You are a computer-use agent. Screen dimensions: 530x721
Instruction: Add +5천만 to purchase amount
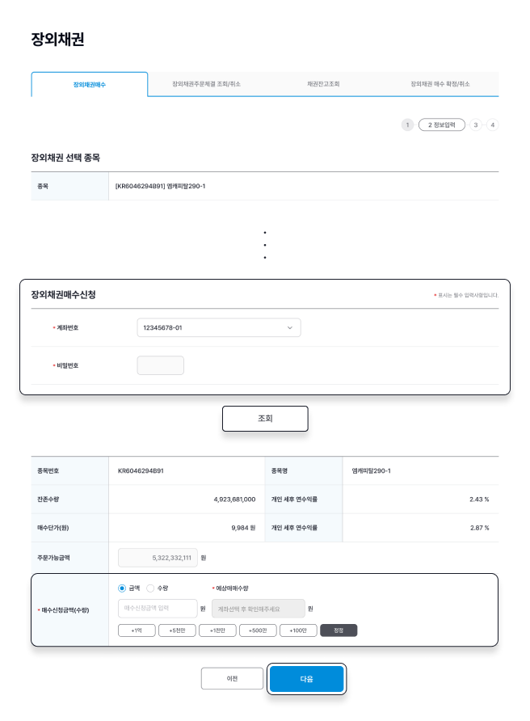(177, 630)
